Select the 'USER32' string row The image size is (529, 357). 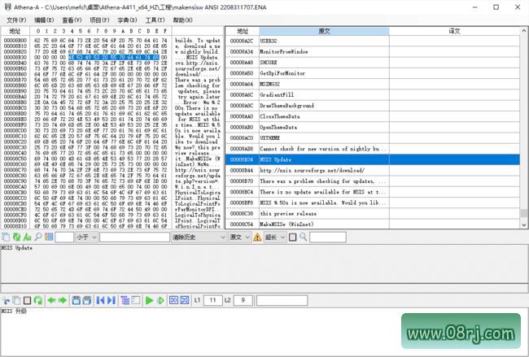click(x=373, y=41)
